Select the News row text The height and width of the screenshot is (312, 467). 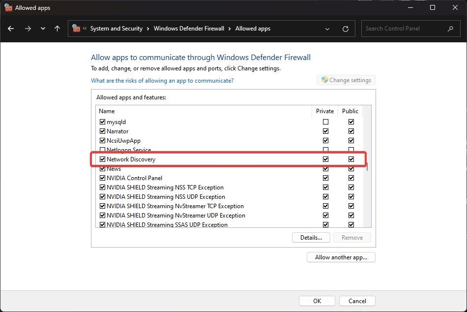tap(114, 168)
